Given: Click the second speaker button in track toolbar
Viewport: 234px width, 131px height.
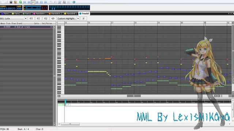Looking at the screenshot, I should tap(38, 19).
